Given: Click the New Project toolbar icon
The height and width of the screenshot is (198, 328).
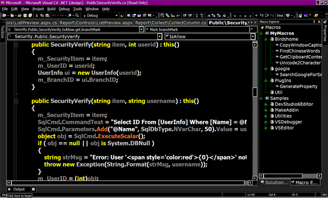Looking at the screenshot, I should pos(4,15).
